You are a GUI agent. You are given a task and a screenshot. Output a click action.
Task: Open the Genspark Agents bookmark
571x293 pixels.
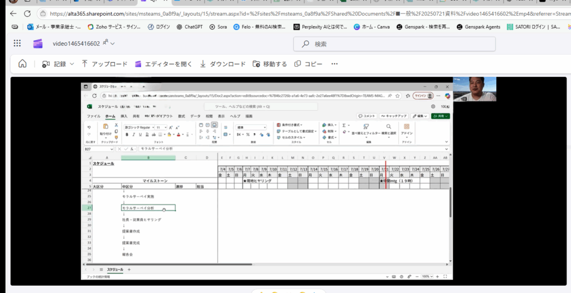pos(478,27)
